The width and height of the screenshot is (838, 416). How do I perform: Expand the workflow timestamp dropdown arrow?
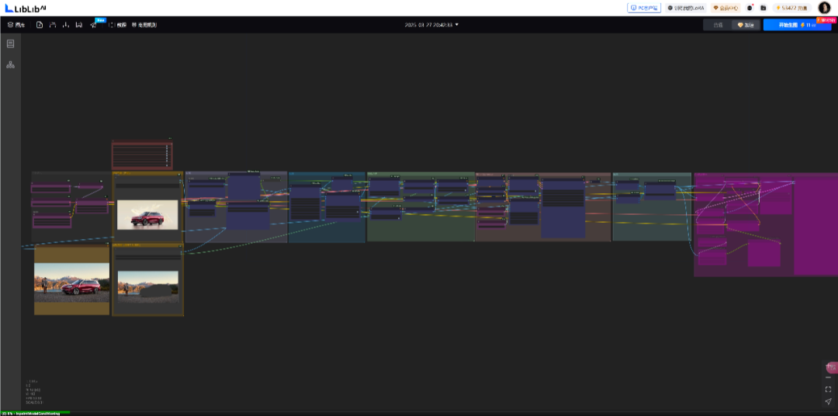pos(457,25)
